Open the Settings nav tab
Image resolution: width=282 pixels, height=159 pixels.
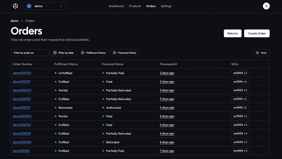pyautogui.click(x=166, y=6)
